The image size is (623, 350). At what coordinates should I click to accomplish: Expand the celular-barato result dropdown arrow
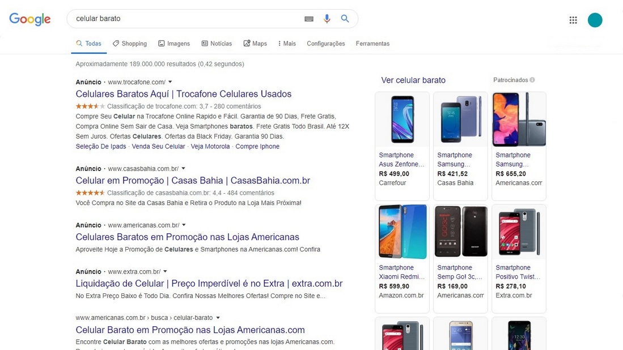tap(218, 318)
